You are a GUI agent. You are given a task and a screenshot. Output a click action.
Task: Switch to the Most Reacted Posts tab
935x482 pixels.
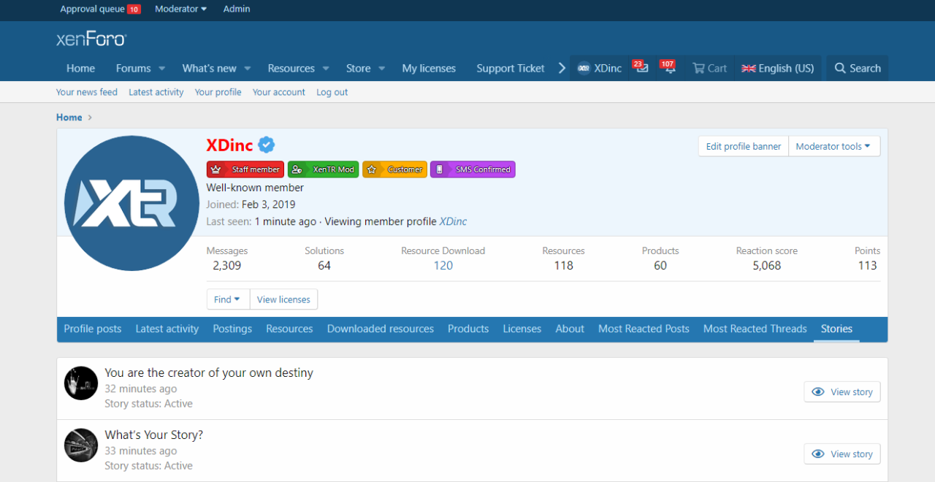[x=644, y=329]
